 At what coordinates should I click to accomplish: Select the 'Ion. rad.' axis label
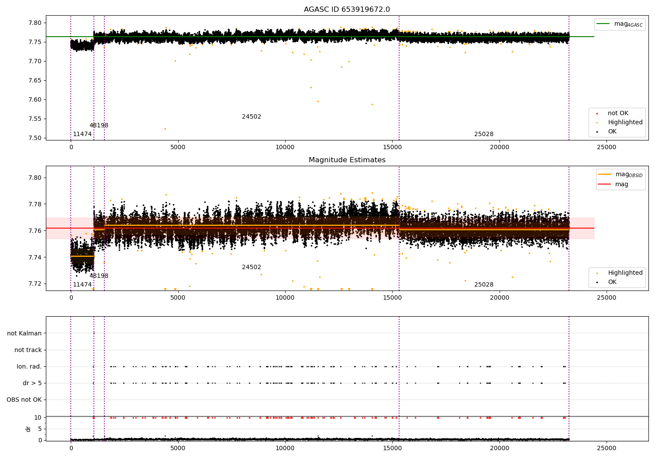pos(29,367)
